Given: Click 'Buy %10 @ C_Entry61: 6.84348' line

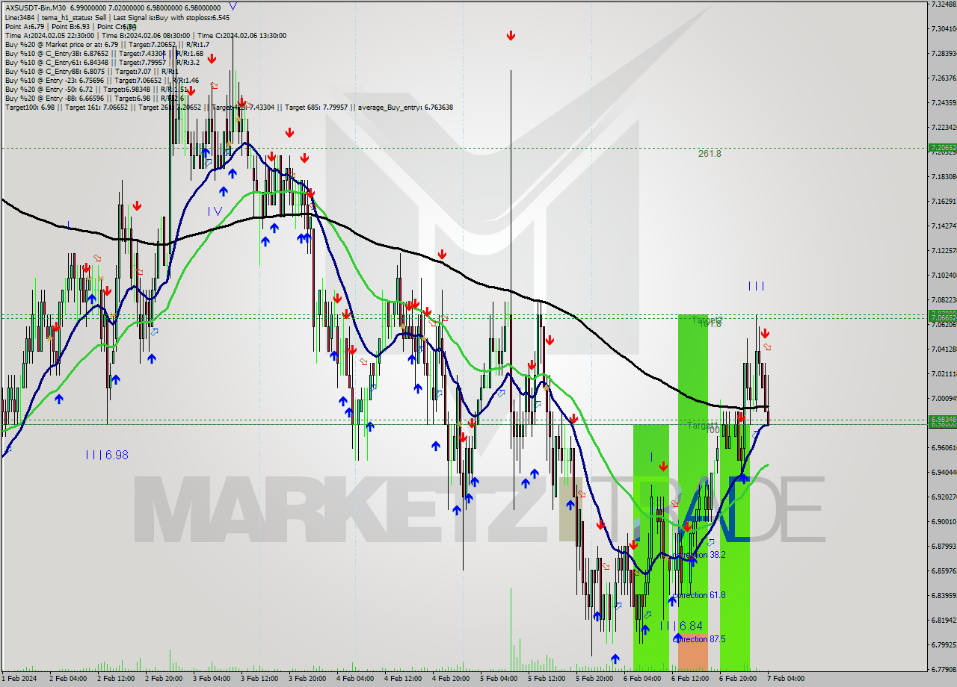Looking at the screenshot, I should click(102, 62).
